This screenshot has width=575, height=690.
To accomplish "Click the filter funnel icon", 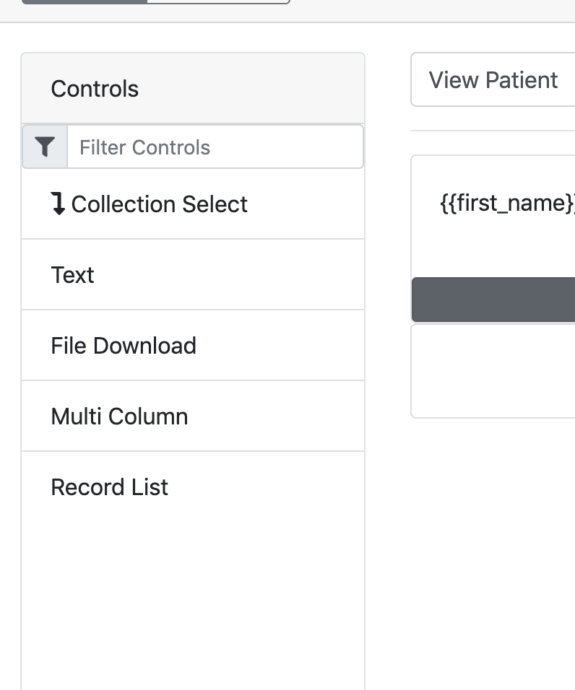I will coord(44,147).
